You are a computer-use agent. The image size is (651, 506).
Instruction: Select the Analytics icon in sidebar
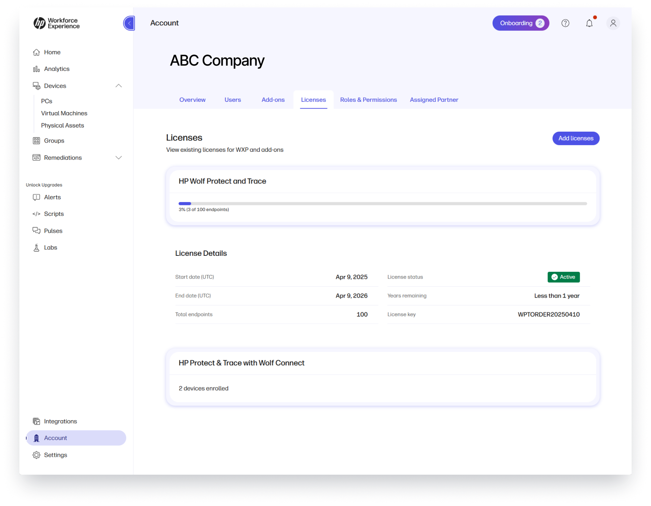[x=37, y=69]
